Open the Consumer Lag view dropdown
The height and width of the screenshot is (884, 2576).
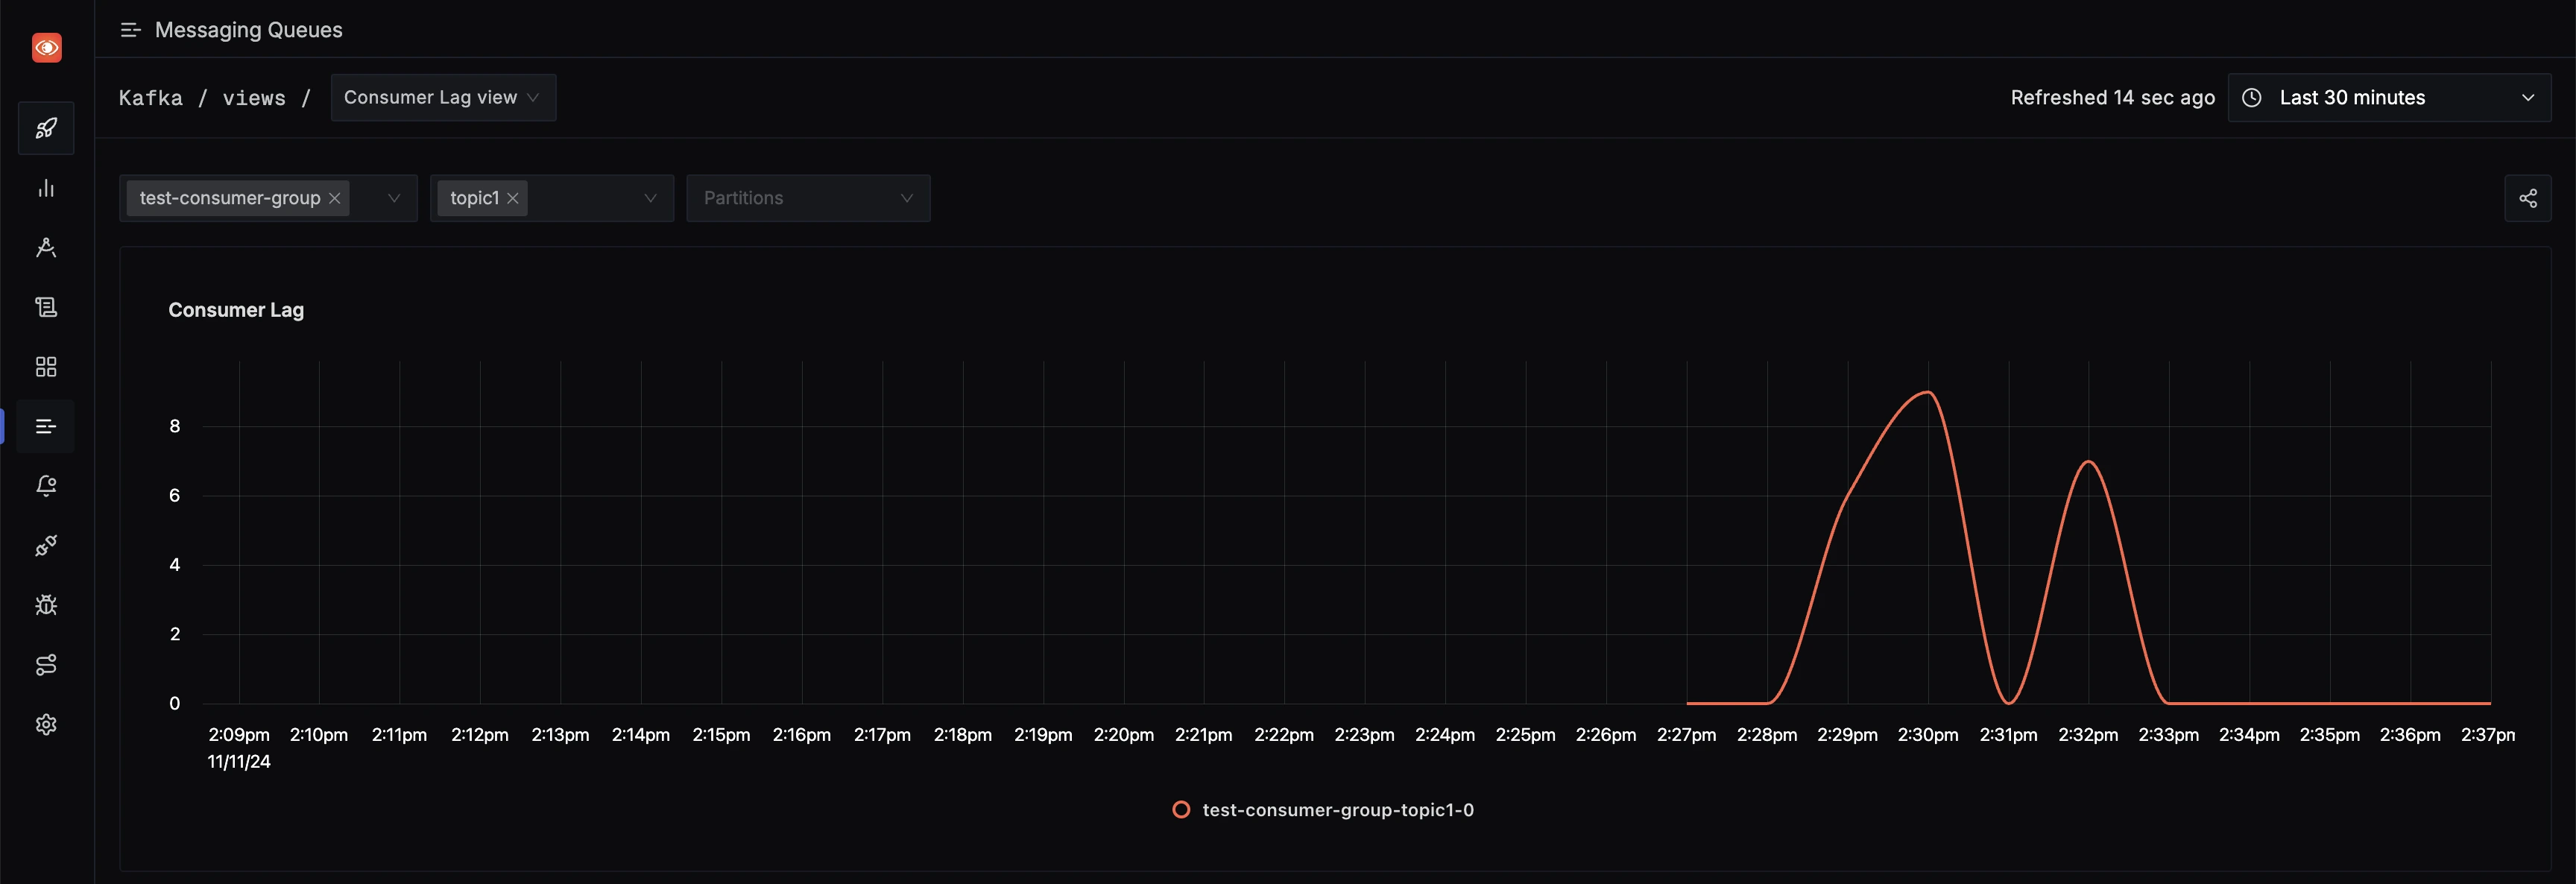pos(443,97)
